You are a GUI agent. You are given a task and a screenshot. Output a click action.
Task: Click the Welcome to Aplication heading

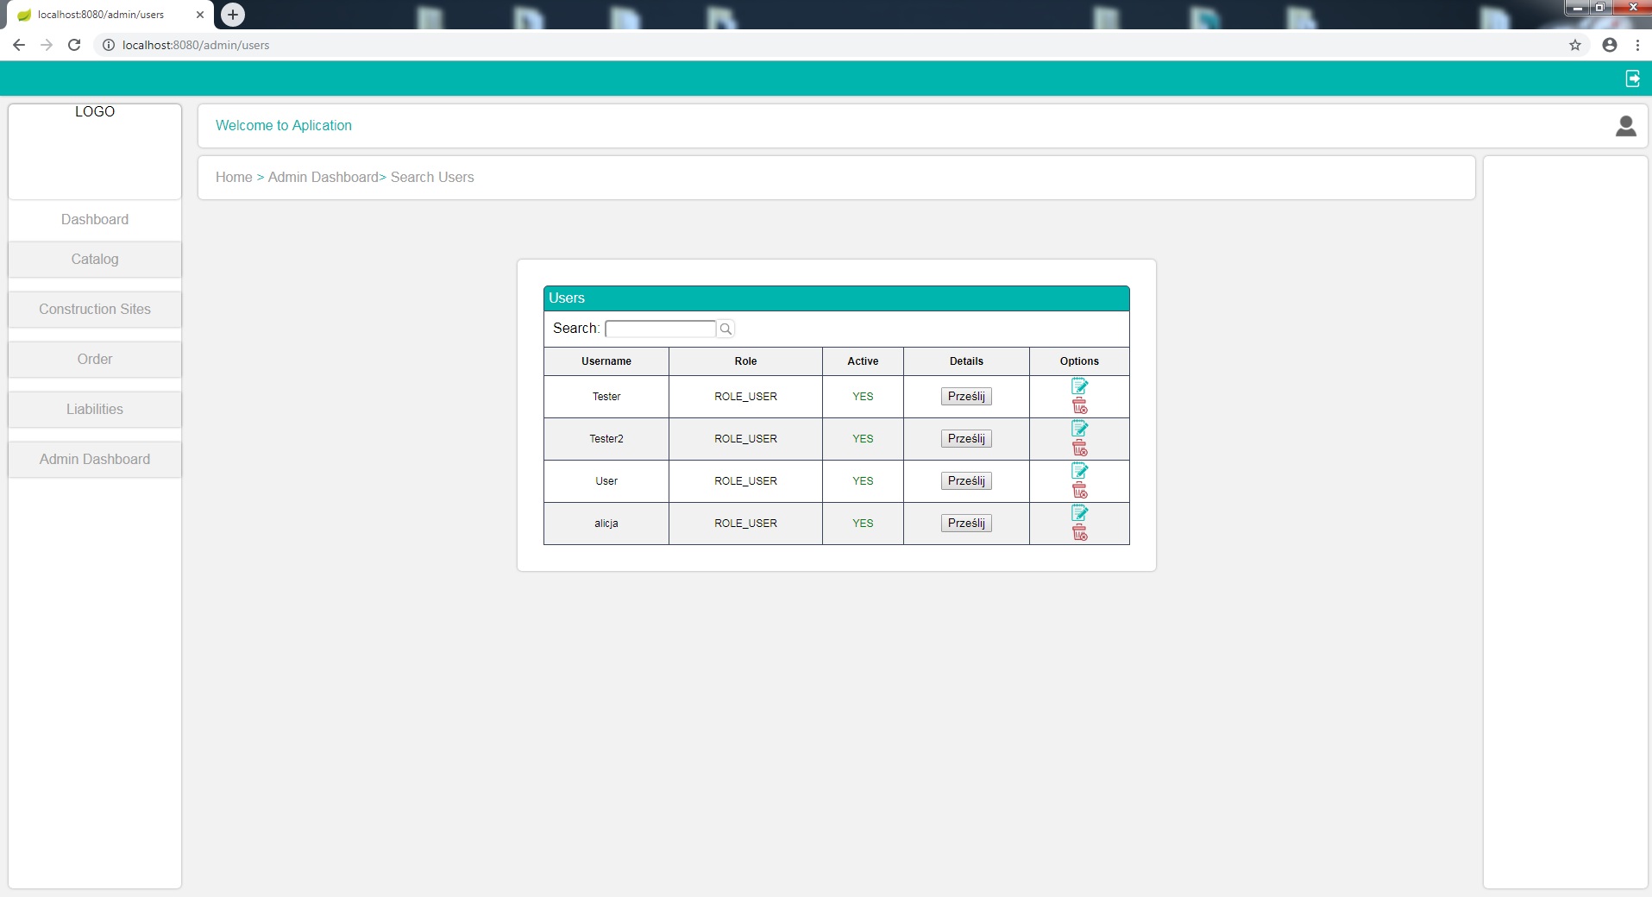pyautogui.click(x=284, y=126)
